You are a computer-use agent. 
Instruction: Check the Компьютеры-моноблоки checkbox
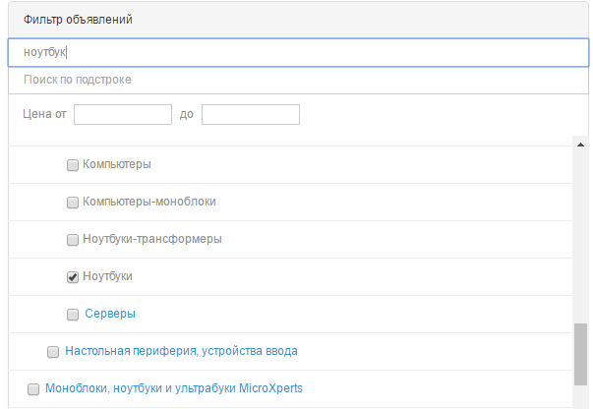[73, 203]
